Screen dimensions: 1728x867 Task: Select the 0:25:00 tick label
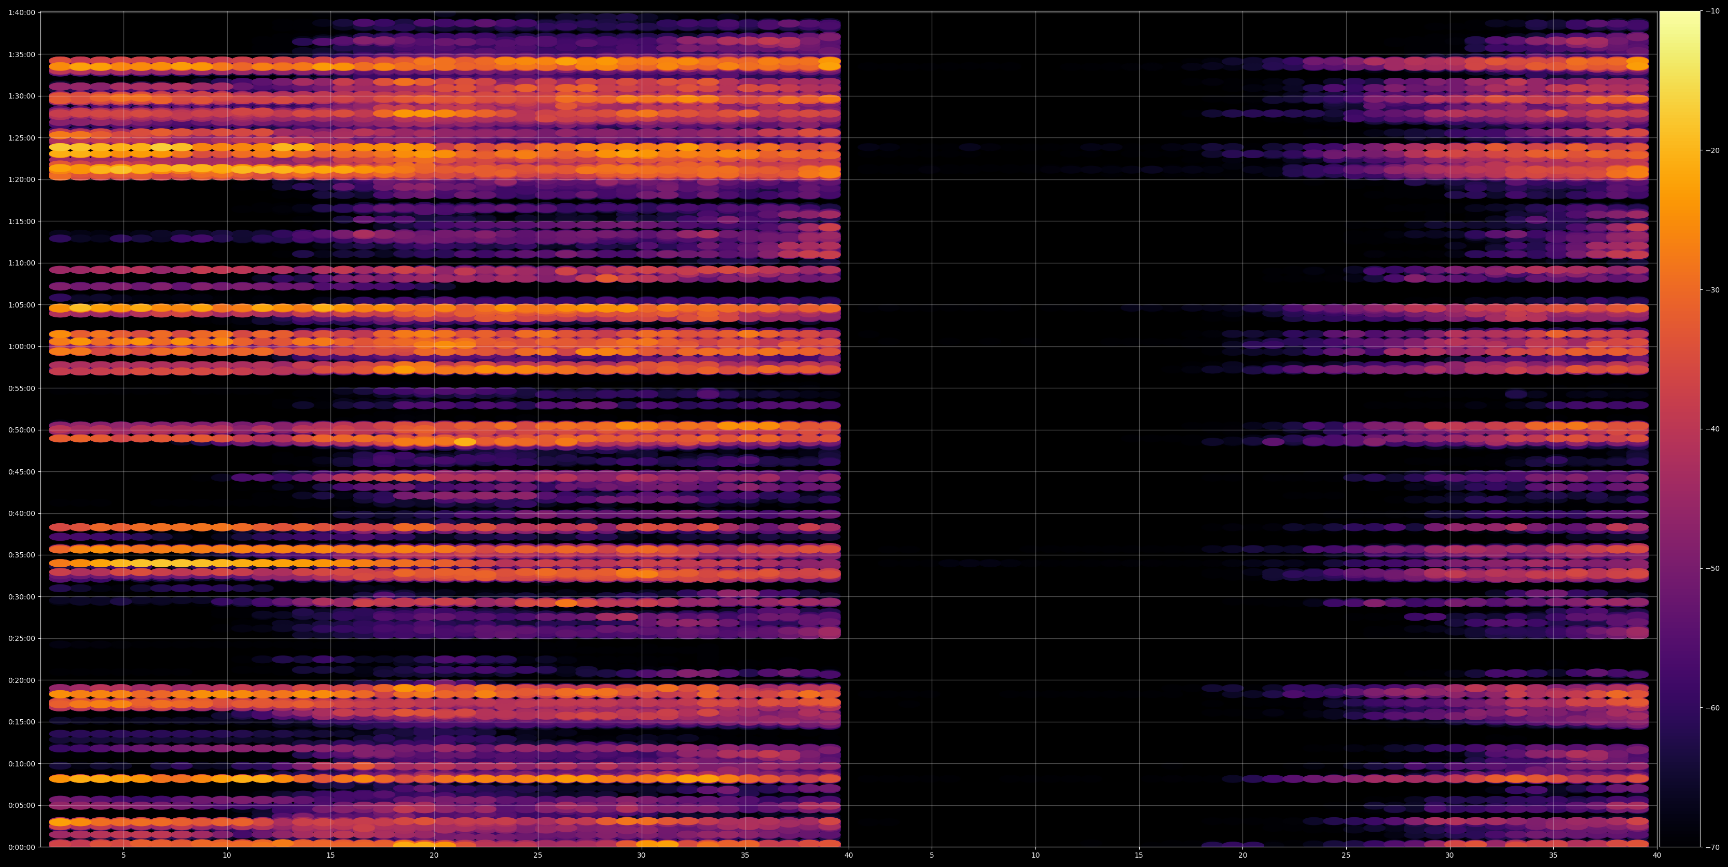pos(21,638)
